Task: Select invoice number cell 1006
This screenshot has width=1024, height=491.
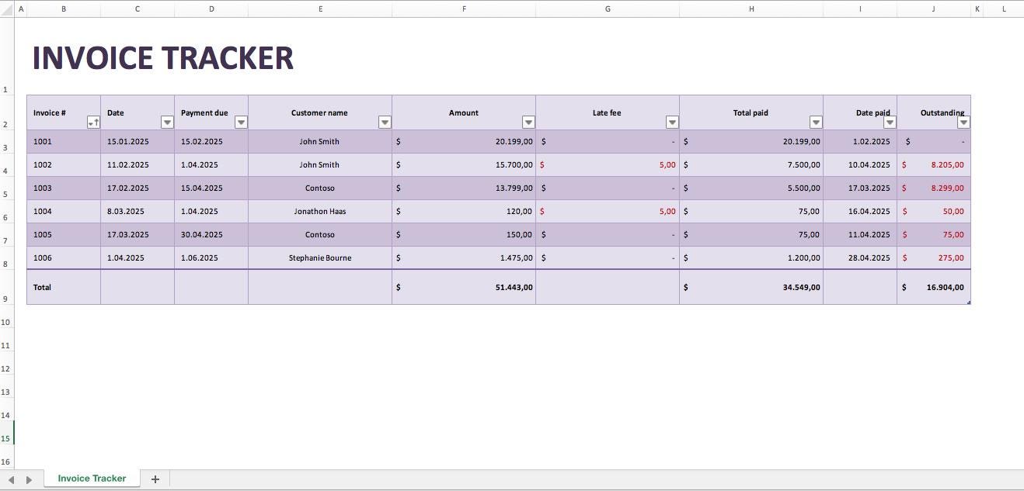Action: pyautogui.click(x=64, y=258)
